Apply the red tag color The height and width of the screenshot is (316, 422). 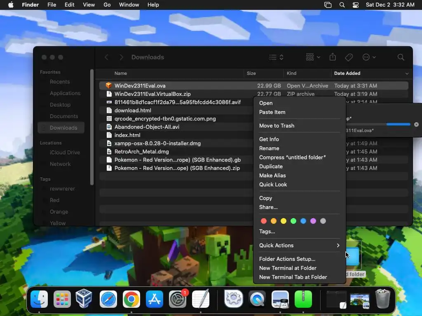click(x=264, y=221)
